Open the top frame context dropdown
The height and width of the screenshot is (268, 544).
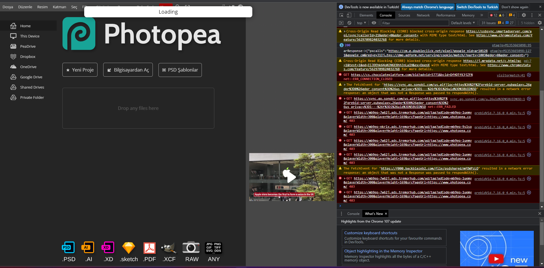pos(361,23)
